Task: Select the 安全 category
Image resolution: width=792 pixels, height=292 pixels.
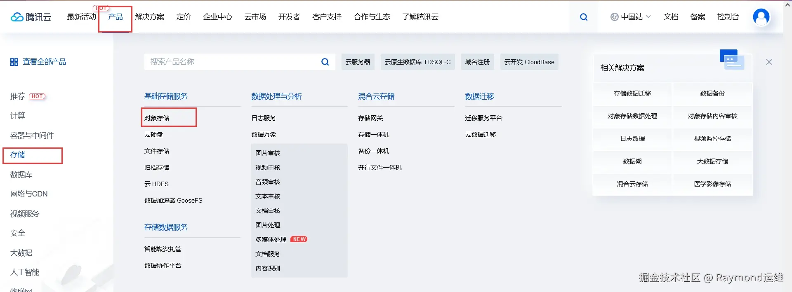Action: click(18, 233)
